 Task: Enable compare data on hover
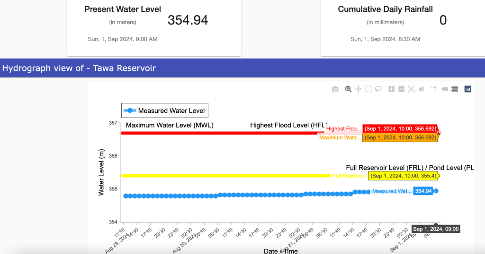455,89
